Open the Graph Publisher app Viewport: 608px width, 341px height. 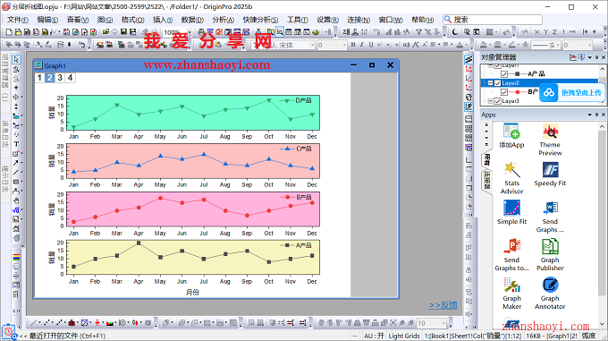pos(550,254)
